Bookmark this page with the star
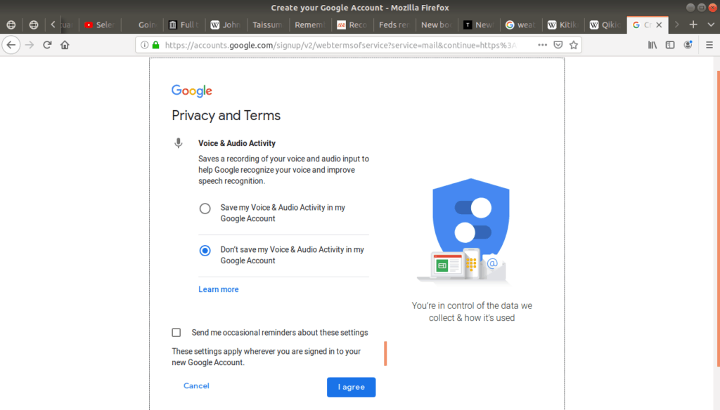 (x=574, y=45)
